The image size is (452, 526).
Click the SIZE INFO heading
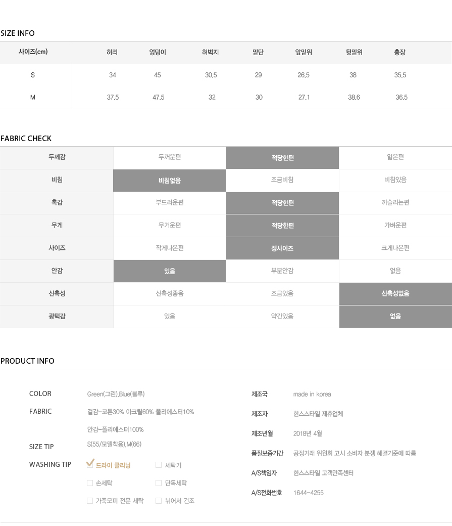click(x=17, y=33)
